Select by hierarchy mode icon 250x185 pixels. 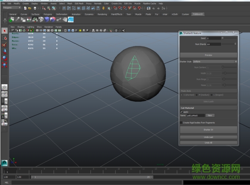44,8
